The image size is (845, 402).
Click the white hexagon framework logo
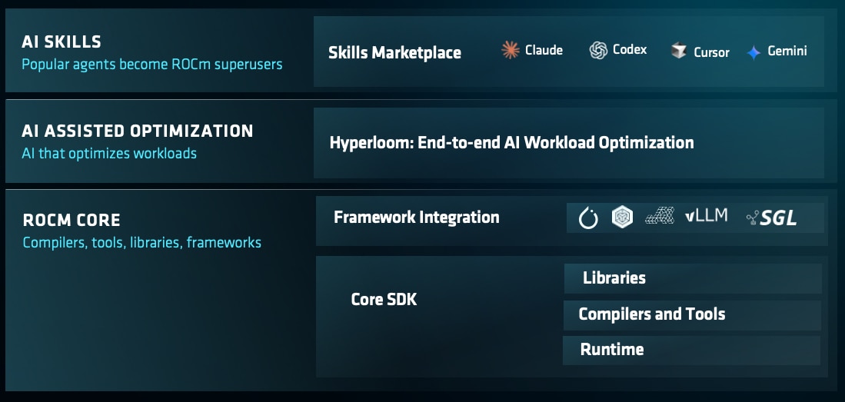[622, 218]
